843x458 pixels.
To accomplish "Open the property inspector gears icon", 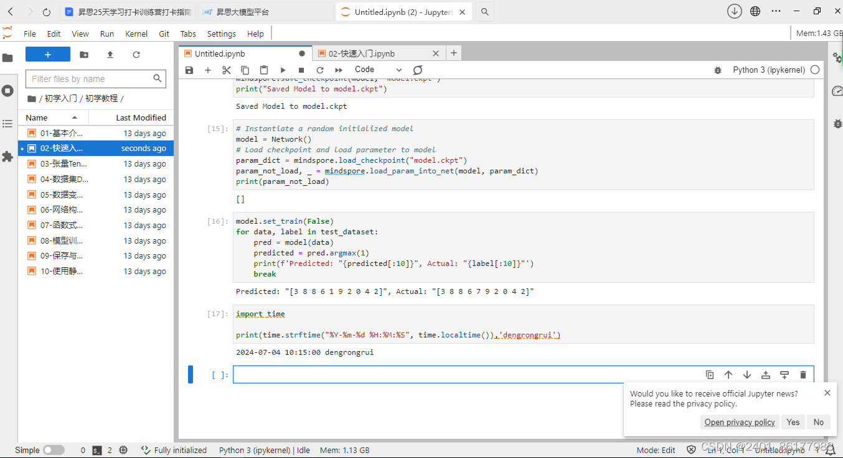I will 837,58.
